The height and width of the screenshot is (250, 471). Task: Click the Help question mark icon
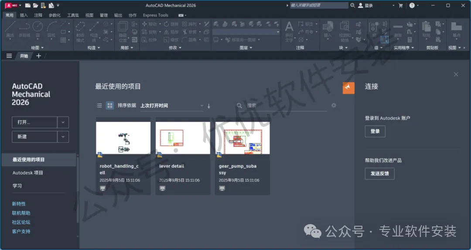[x=412, y=5]
